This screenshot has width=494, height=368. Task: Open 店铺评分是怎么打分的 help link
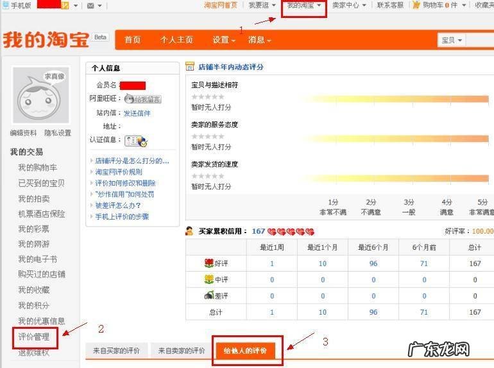coord(132,161)
